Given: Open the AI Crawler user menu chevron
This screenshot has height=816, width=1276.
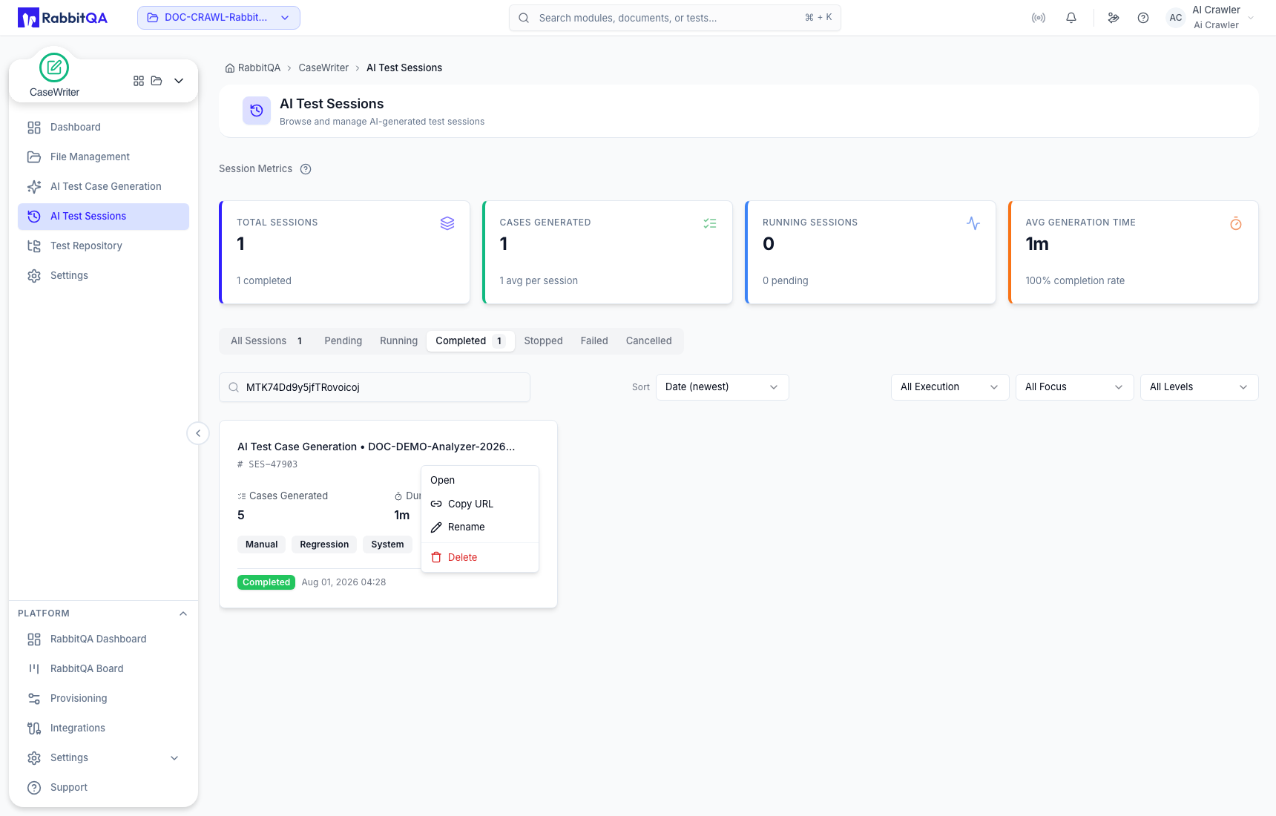Looking at the screenshot, I should click(1251, 18).
